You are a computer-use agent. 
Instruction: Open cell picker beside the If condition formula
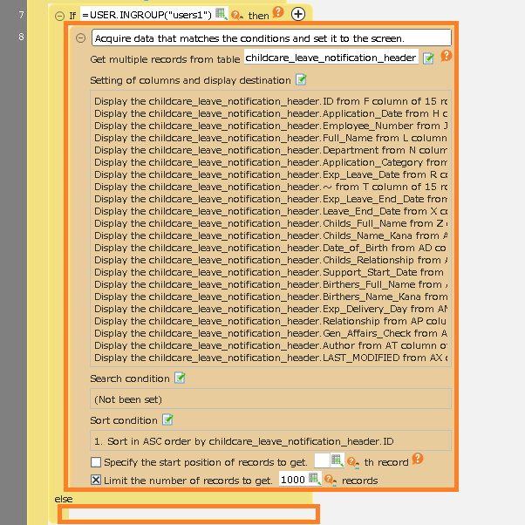click(221, 14)
